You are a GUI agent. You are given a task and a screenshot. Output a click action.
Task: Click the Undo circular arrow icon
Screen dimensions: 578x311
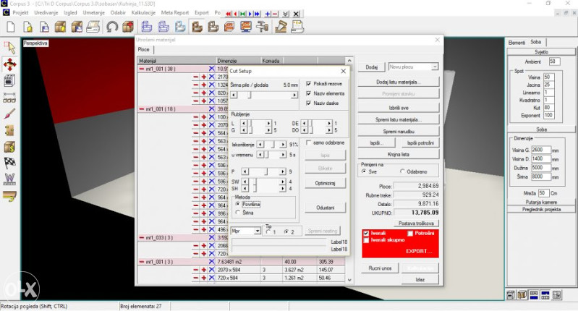click(x=111, y=27)
